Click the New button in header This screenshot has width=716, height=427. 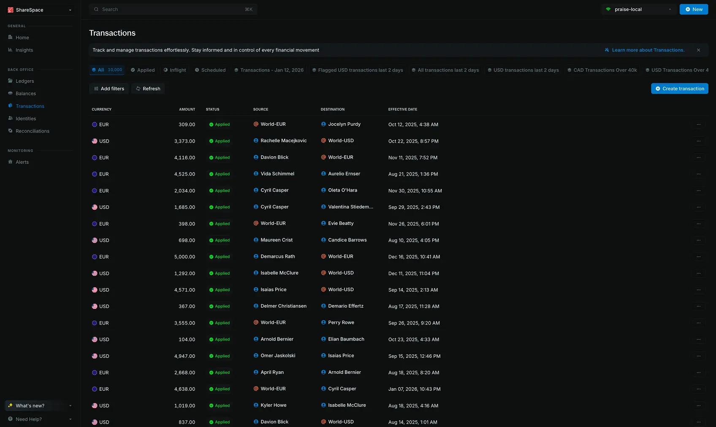(x=694, y=9)
